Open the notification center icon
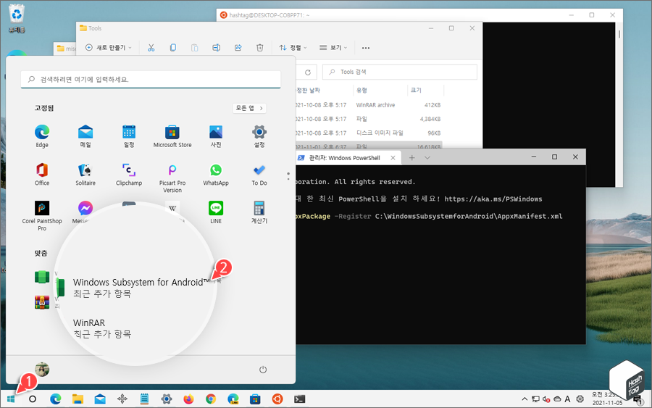The width and height of the screenshot is (652, 408). coord(638,400)
